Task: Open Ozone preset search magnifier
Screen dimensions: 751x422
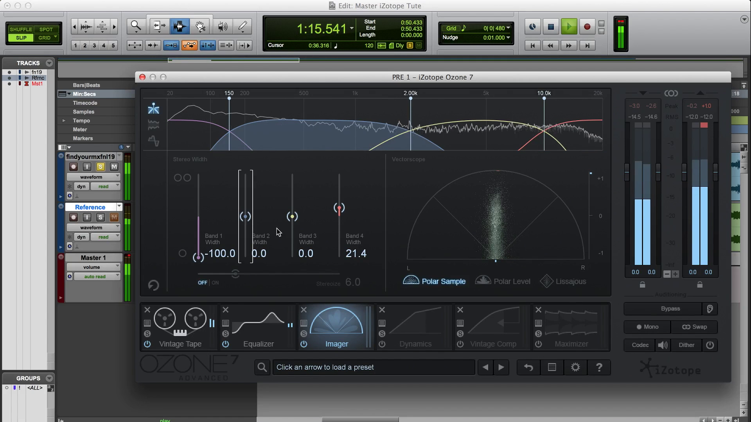Action: pos(262,367)
